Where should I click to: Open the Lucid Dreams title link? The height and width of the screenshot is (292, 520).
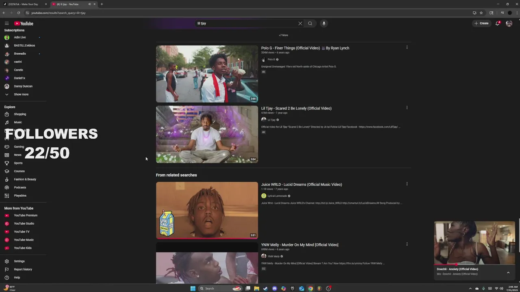301,185
